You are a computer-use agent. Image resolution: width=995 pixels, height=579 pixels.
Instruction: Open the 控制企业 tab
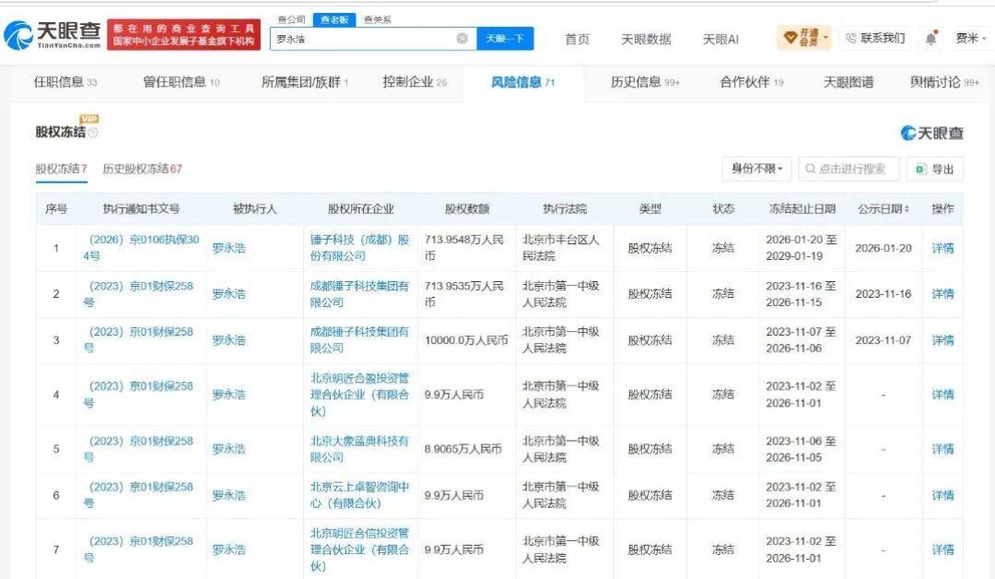click(415, 82)
